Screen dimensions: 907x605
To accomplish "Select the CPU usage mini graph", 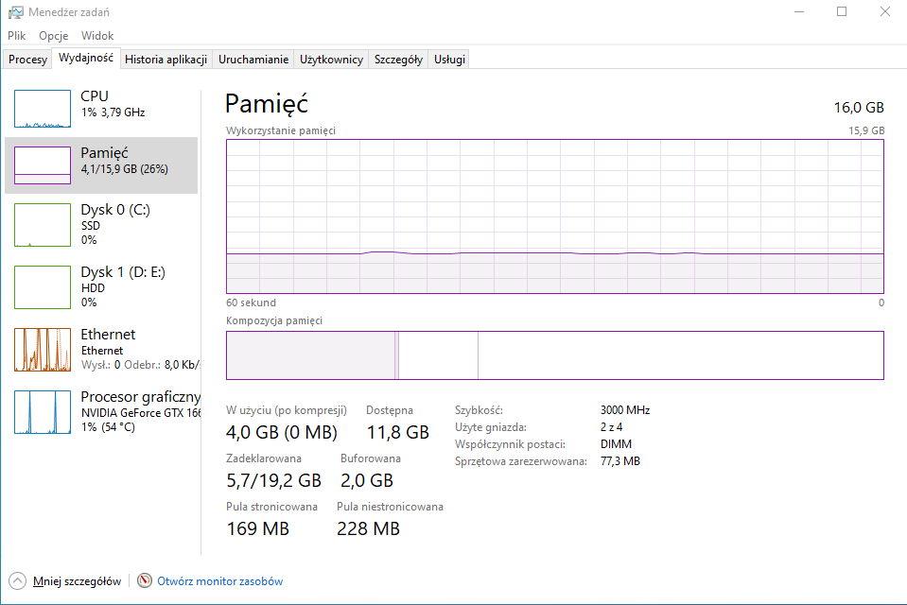I will click(43, 109).
